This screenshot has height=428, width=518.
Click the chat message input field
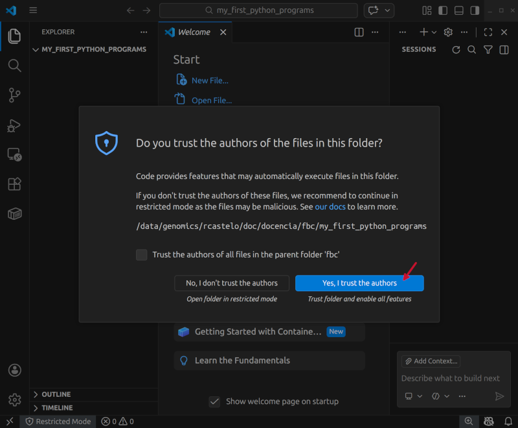click(x=450, y=378)
